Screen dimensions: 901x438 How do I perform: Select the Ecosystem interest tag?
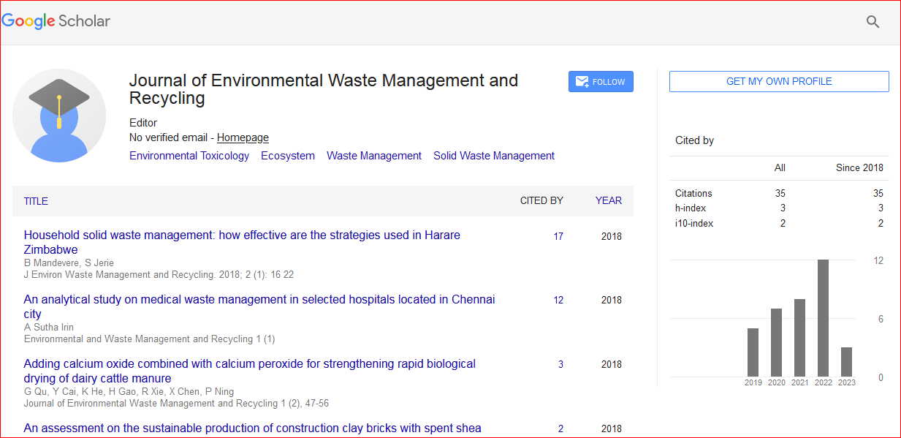coord(288,156)
